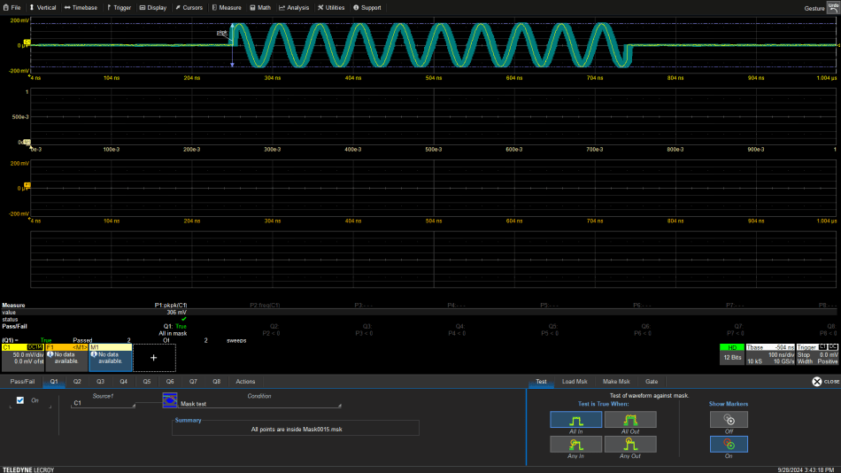The width and height of the screenshot is (841, 473).
Task: Open the M1 memory descriptor box
Action: pyautogui.click(x=111, y=358)
